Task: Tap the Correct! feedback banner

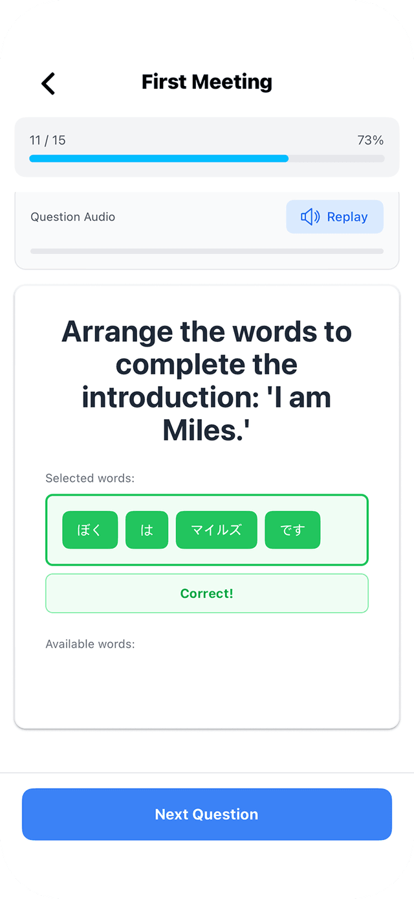Action: (x=207, y=593)
